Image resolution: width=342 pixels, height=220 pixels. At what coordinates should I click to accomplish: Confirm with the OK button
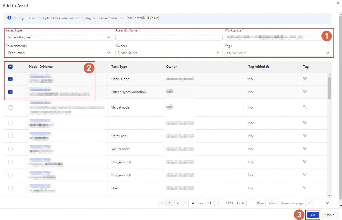[313, 215]
